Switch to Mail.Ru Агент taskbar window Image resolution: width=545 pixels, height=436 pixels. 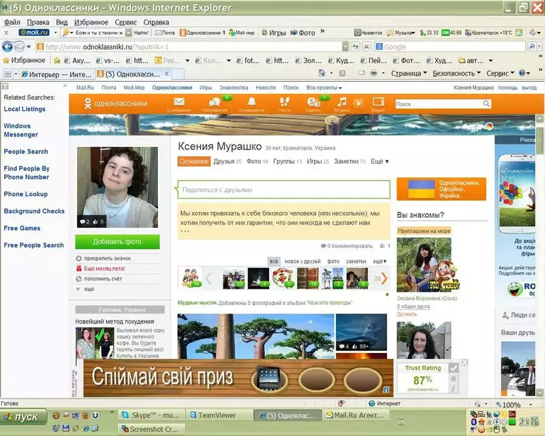(x=355, y=415)
